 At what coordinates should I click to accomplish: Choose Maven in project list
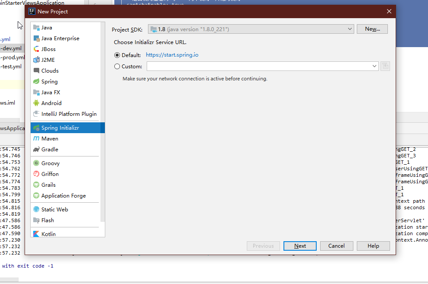[66, 138]
